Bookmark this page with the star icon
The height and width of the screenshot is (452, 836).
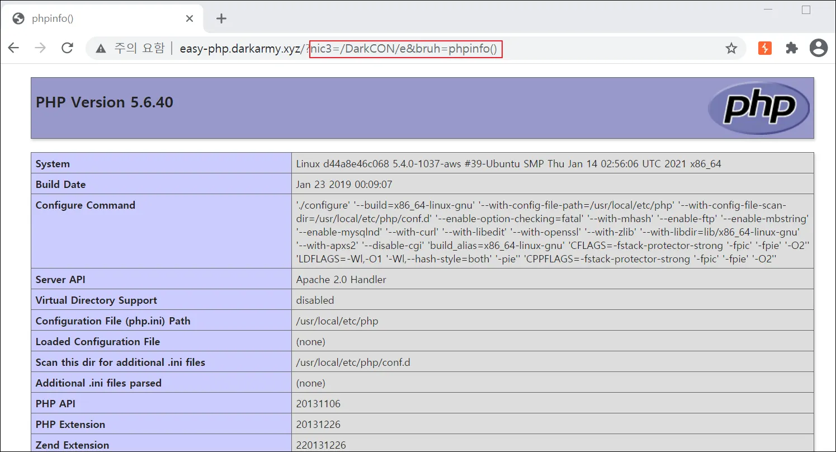tap(731, 49)
